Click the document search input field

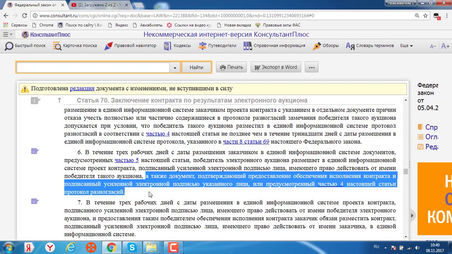(x=93, y=67)
